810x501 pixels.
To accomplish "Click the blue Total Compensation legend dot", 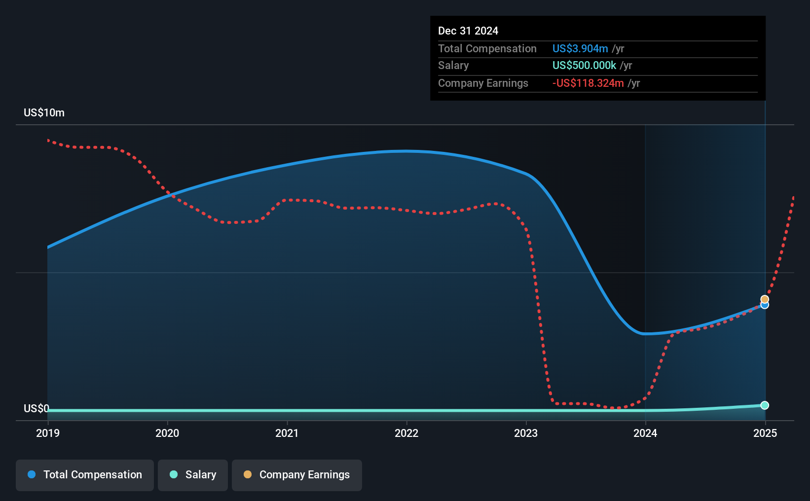I will [32, 474].
